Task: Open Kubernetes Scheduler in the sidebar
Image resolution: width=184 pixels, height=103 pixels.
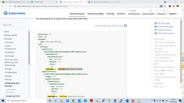Action: tap(11, 91)
